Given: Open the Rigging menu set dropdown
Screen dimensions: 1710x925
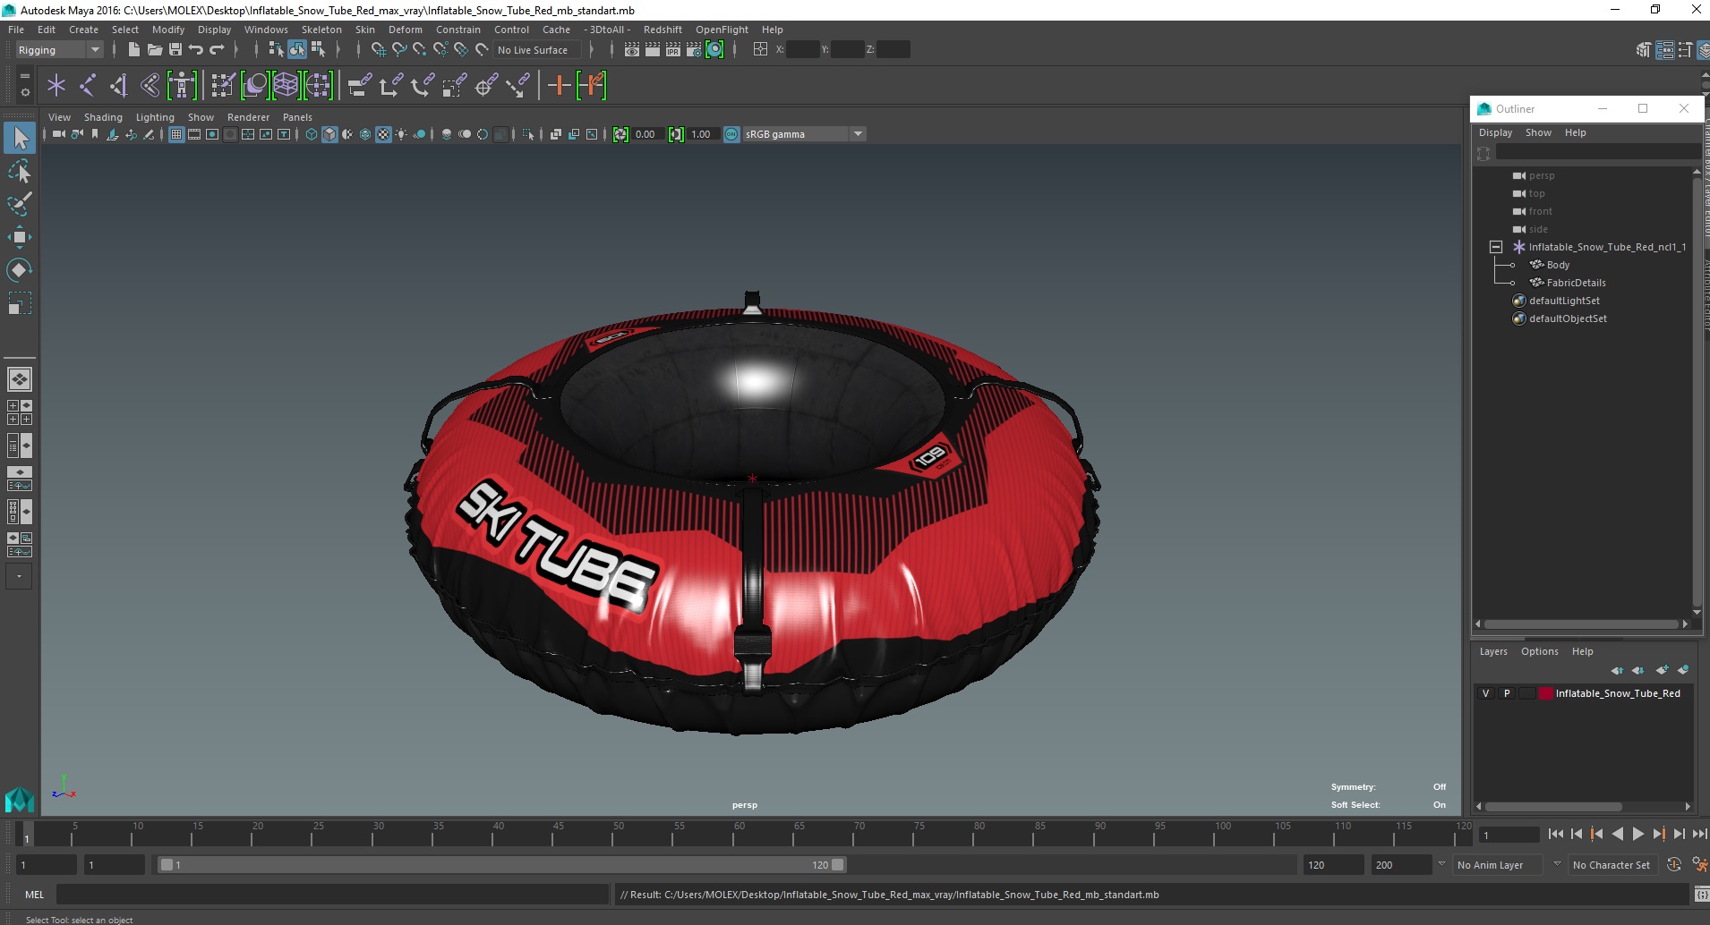Looking at the screenshot, I should tap(59, 50).
